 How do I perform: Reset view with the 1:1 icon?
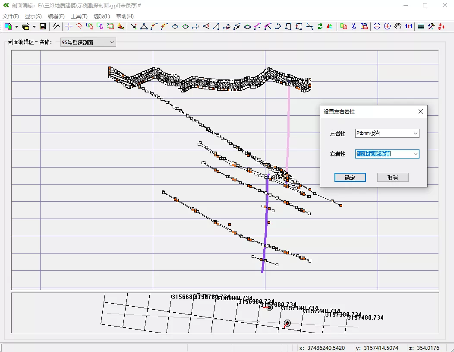pyautogui.click(x=408, y=26)
